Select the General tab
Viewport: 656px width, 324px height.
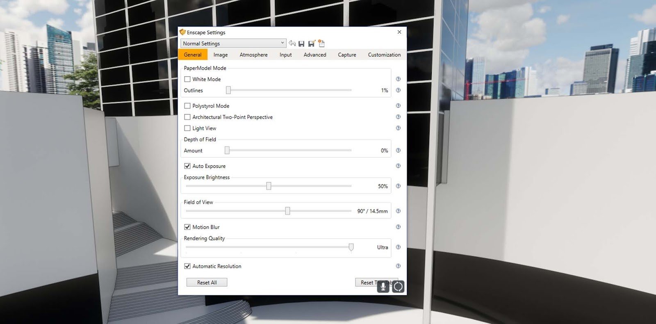[193, 55]
